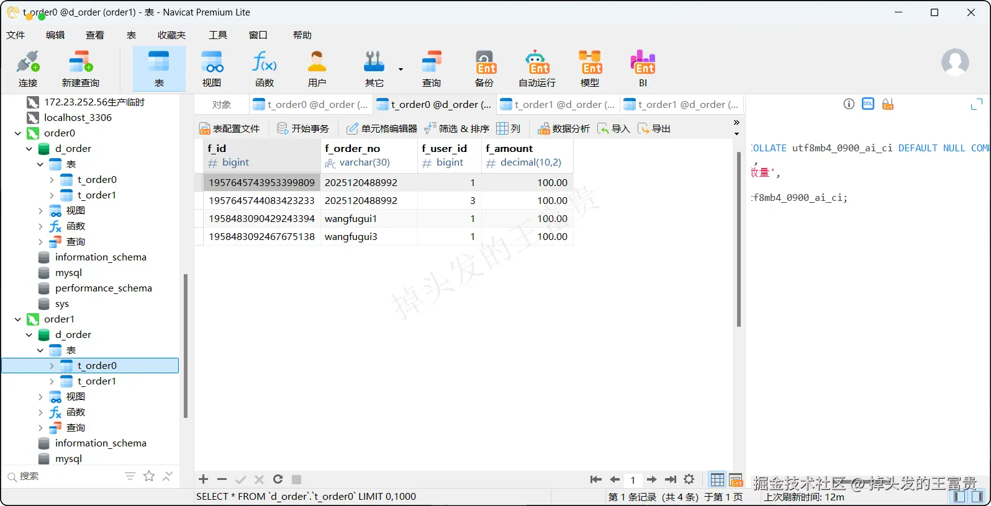Collapse the order1 connection node
991x506 pixels.
(x=17, y=319)
